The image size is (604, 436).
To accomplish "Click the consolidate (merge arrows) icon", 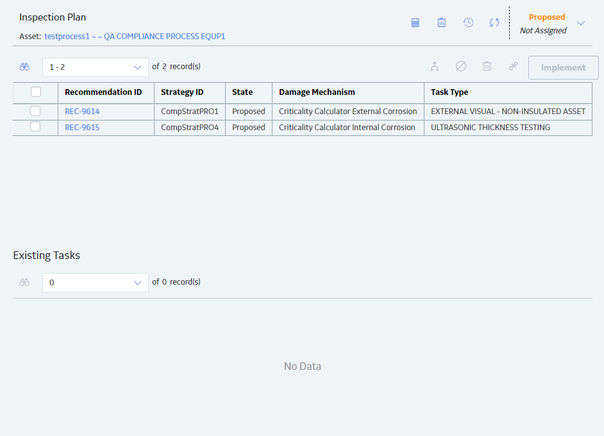I will point(435,67).
